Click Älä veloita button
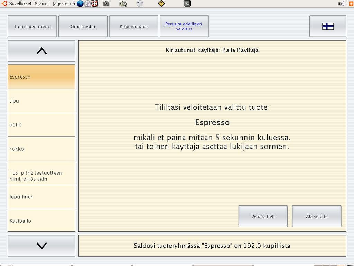The image size is (354, 266). [317, 216]
